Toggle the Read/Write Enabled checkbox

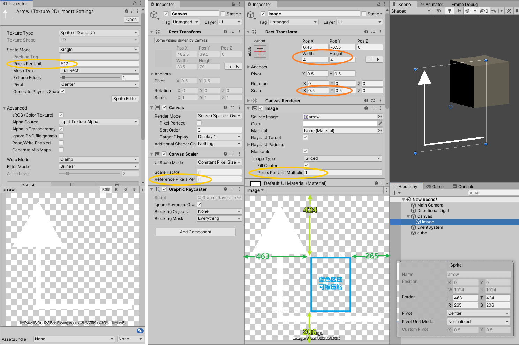pos(61,143)
